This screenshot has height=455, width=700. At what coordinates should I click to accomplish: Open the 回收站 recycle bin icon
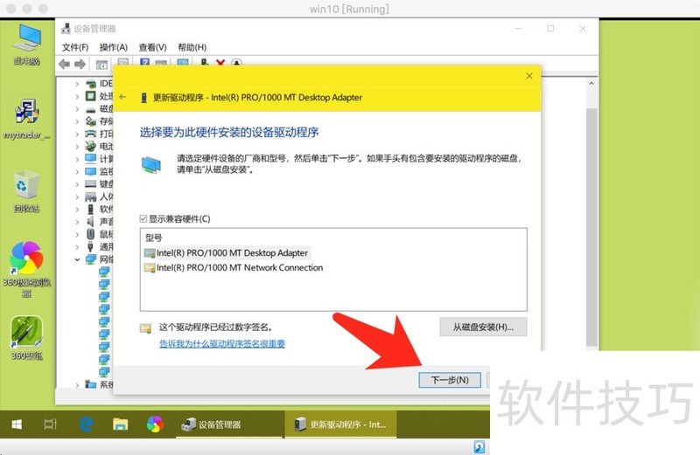27,192
